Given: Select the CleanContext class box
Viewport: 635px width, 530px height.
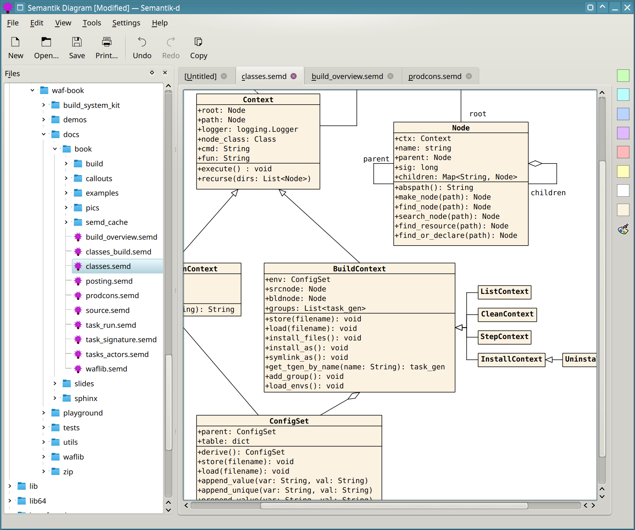Looking at the screenshot, I should pyautogui.click(x=507, y=314).
